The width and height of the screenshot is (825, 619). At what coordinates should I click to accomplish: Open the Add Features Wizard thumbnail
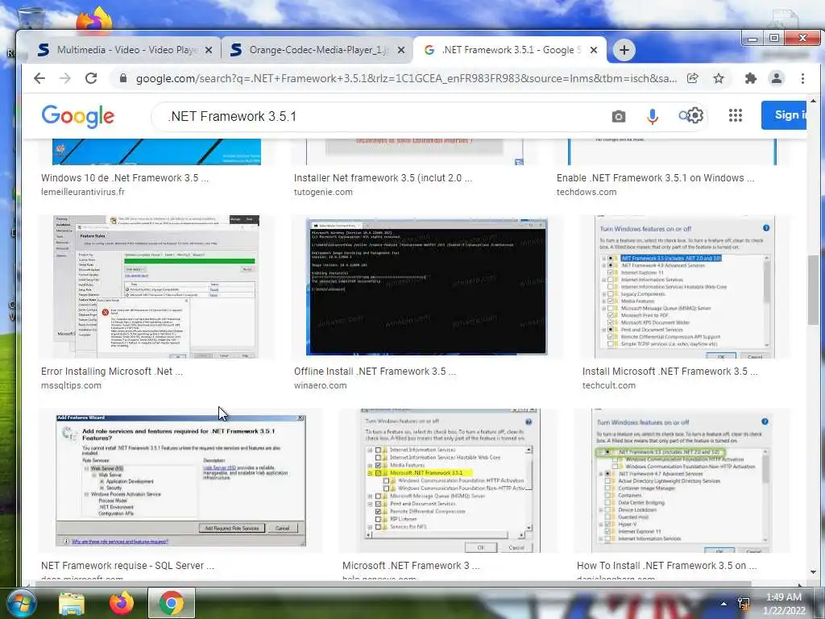[181, 480]
